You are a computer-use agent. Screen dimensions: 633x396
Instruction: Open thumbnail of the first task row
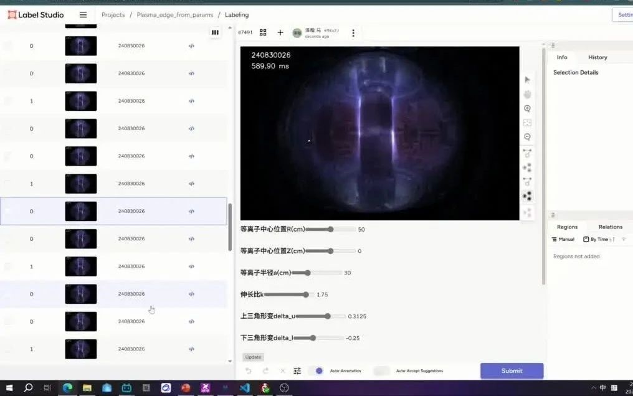(x=81, y=46)
